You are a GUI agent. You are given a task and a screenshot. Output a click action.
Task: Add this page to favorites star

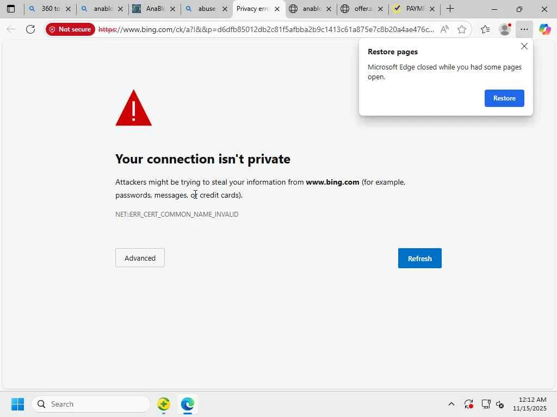(x=461, y=29)
